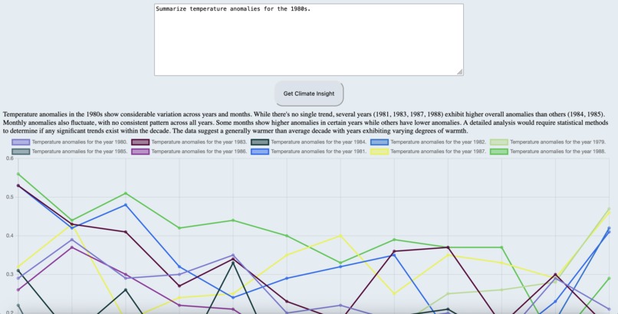Hide the year 1983 dataset in legend
The image size is (618, 314).
(x=189, y=142)
